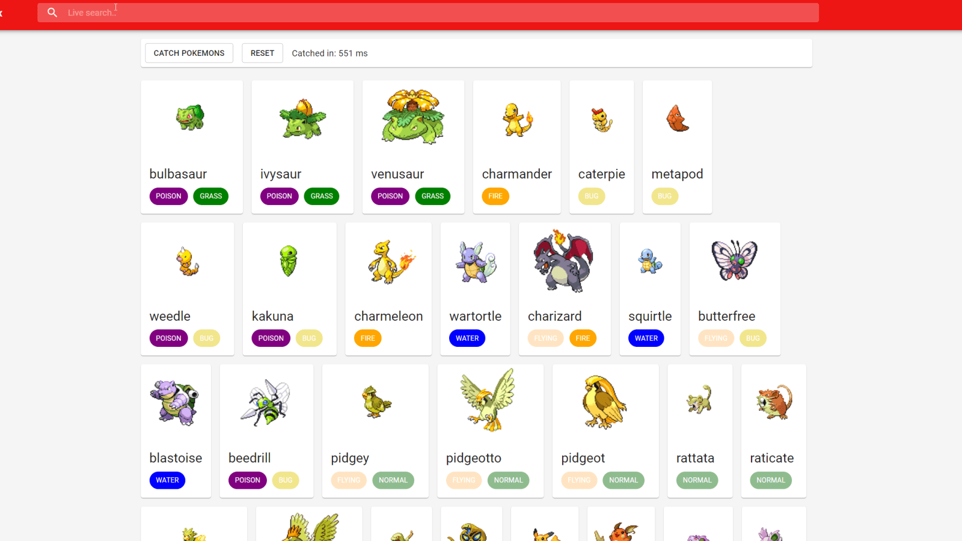Select the metapod sprite image
962x541 pixels.
678,118
